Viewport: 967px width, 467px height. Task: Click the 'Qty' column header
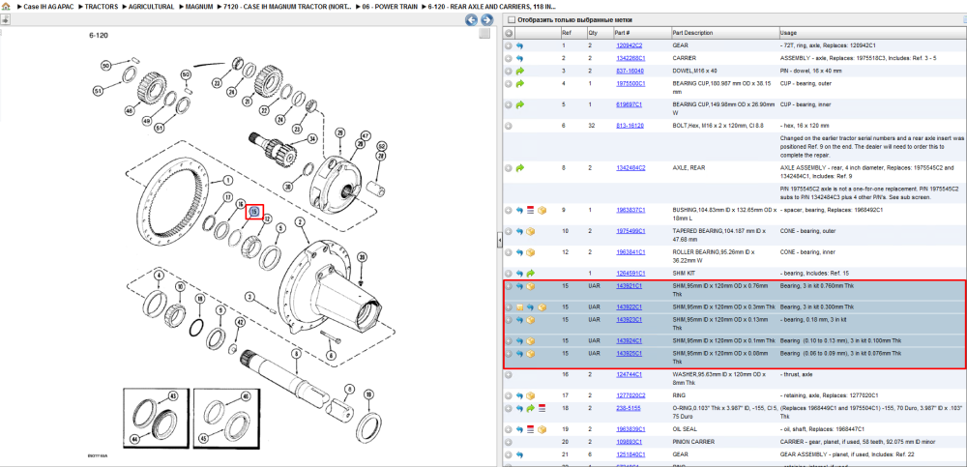599,33
